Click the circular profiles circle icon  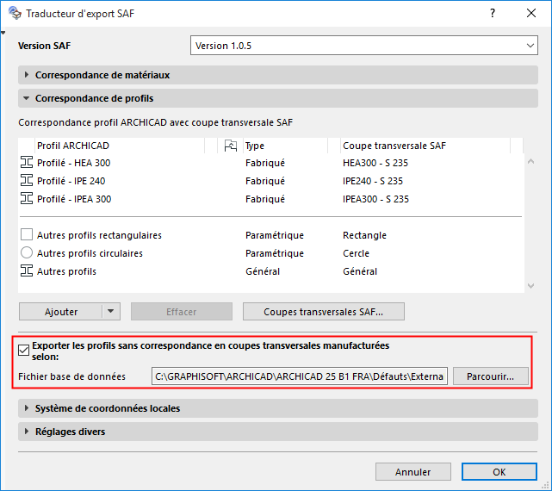(27, 252)
